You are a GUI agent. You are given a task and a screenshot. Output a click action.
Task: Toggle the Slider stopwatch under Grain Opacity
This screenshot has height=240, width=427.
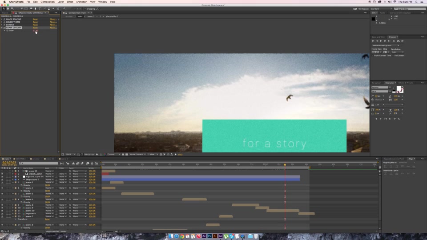pos(7,31)
